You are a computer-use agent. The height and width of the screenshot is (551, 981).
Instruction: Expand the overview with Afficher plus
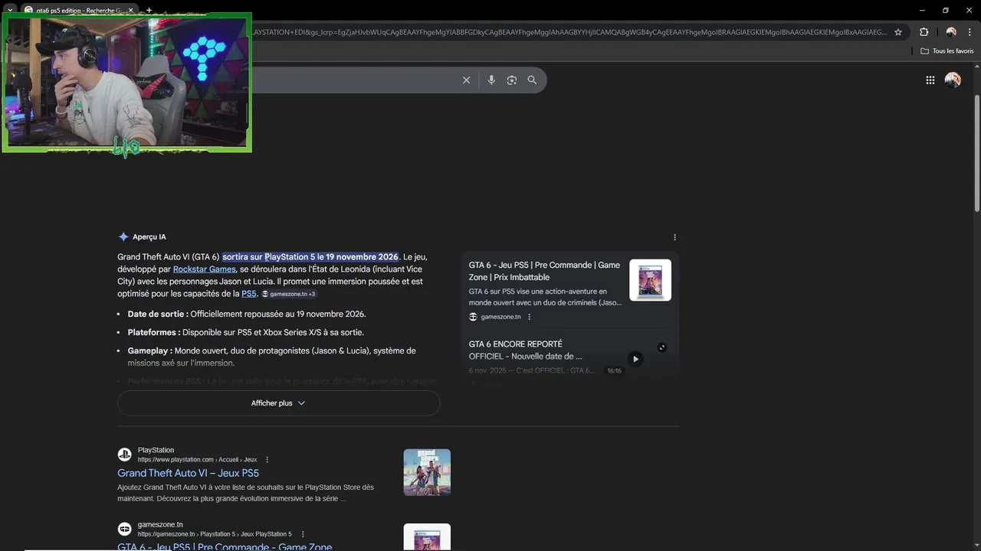279,403
